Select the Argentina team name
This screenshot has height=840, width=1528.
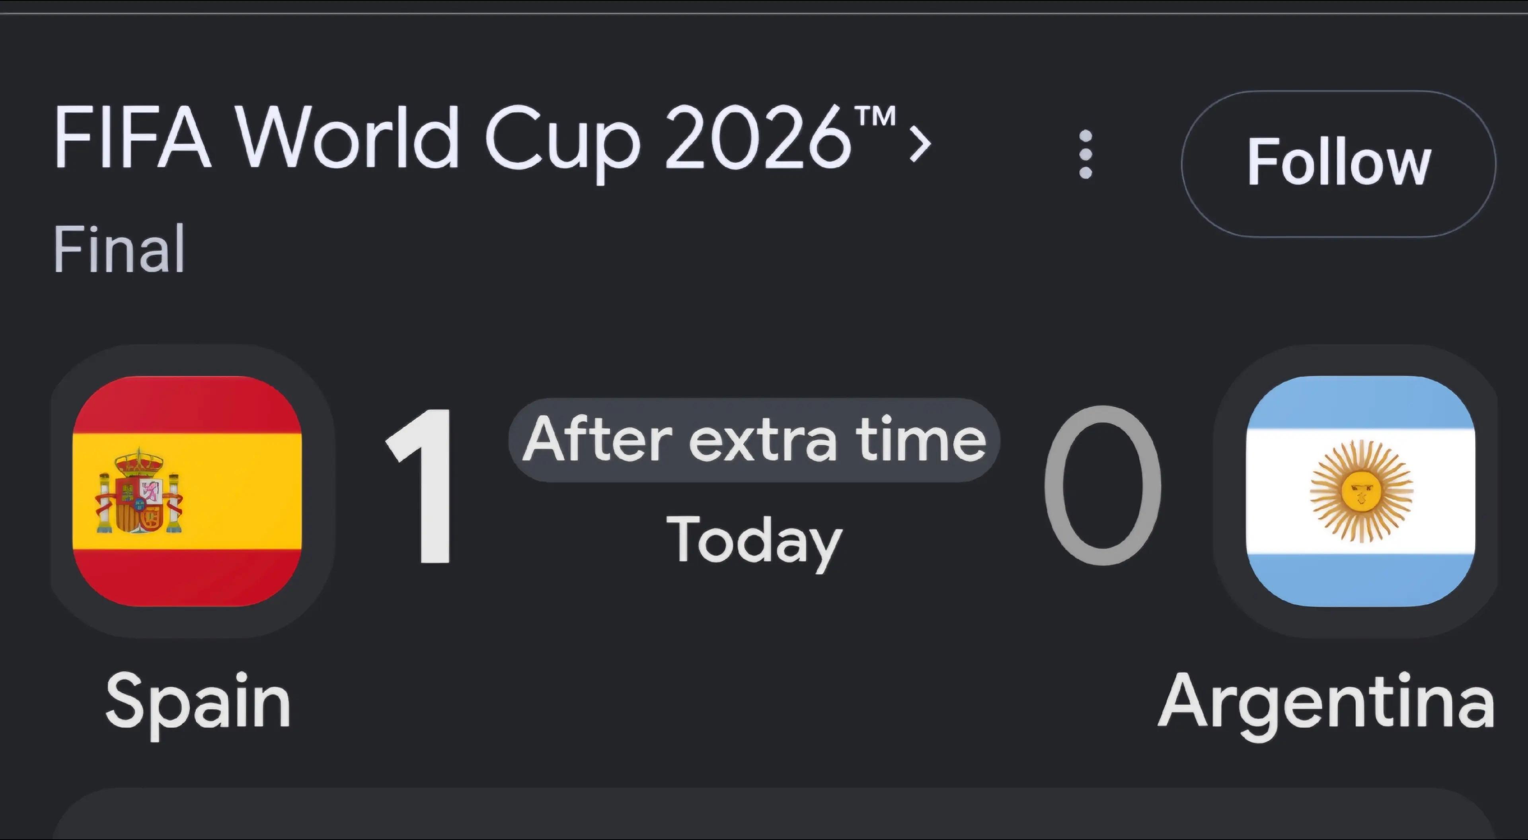point(1326,702)
